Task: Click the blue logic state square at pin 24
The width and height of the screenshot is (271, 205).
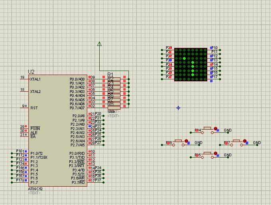Action: (x=90, y=126)
